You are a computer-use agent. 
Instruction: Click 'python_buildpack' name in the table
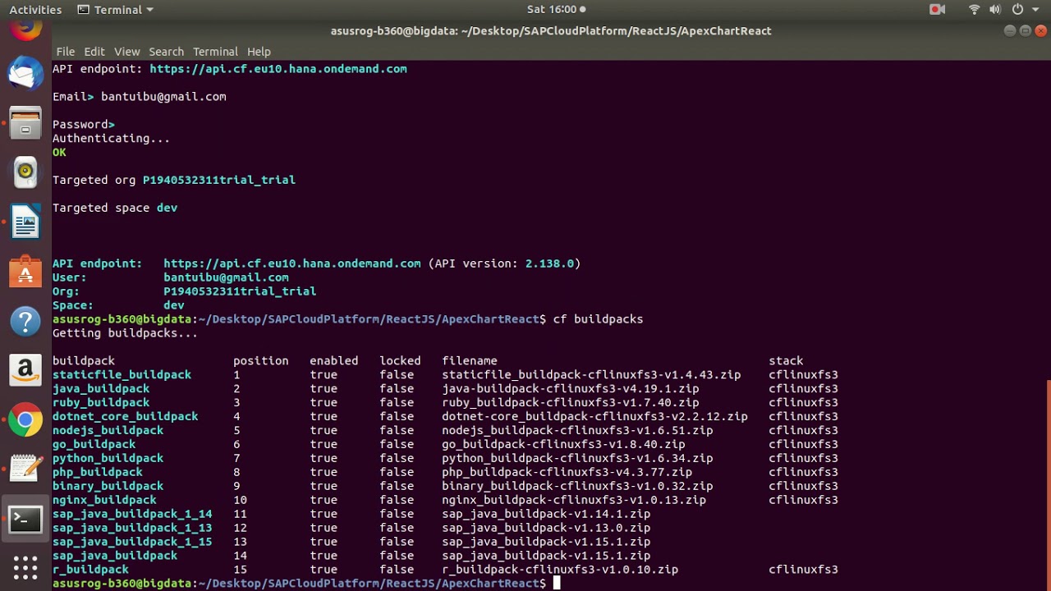[x=108, y=459]
